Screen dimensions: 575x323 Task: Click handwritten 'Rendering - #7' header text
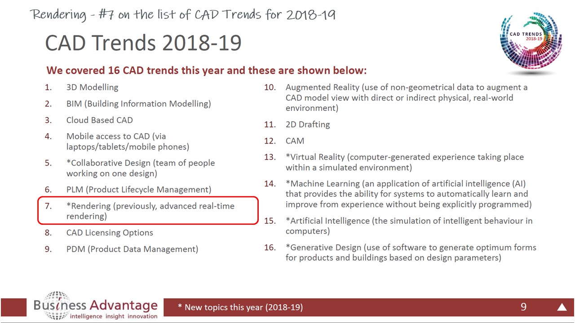183,14
